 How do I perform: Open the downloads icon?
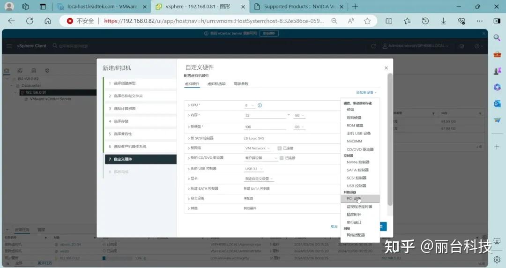pos(443,21)
